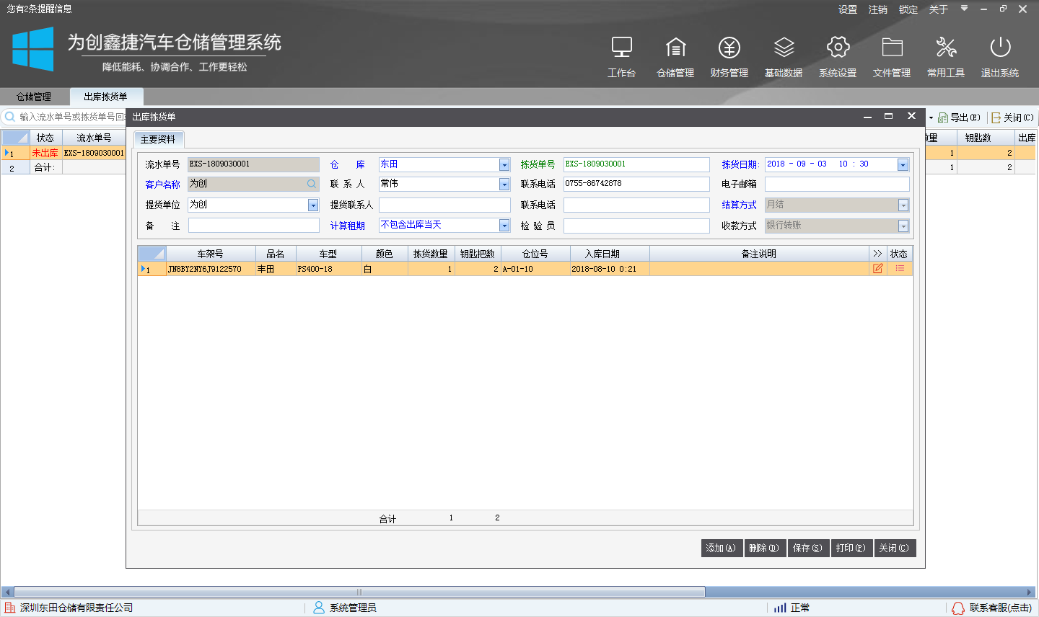Click the pink list icon under 状态 column
The width and height of the screenshot is (1039, 617).
click(x=899, y=267)
